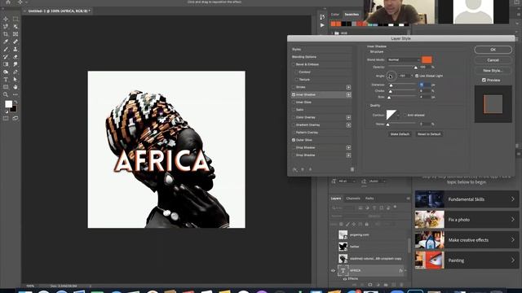The image size is (522, 293).
Task: Hide the AFRICA text layer
Action: click(x=333, y=271)
